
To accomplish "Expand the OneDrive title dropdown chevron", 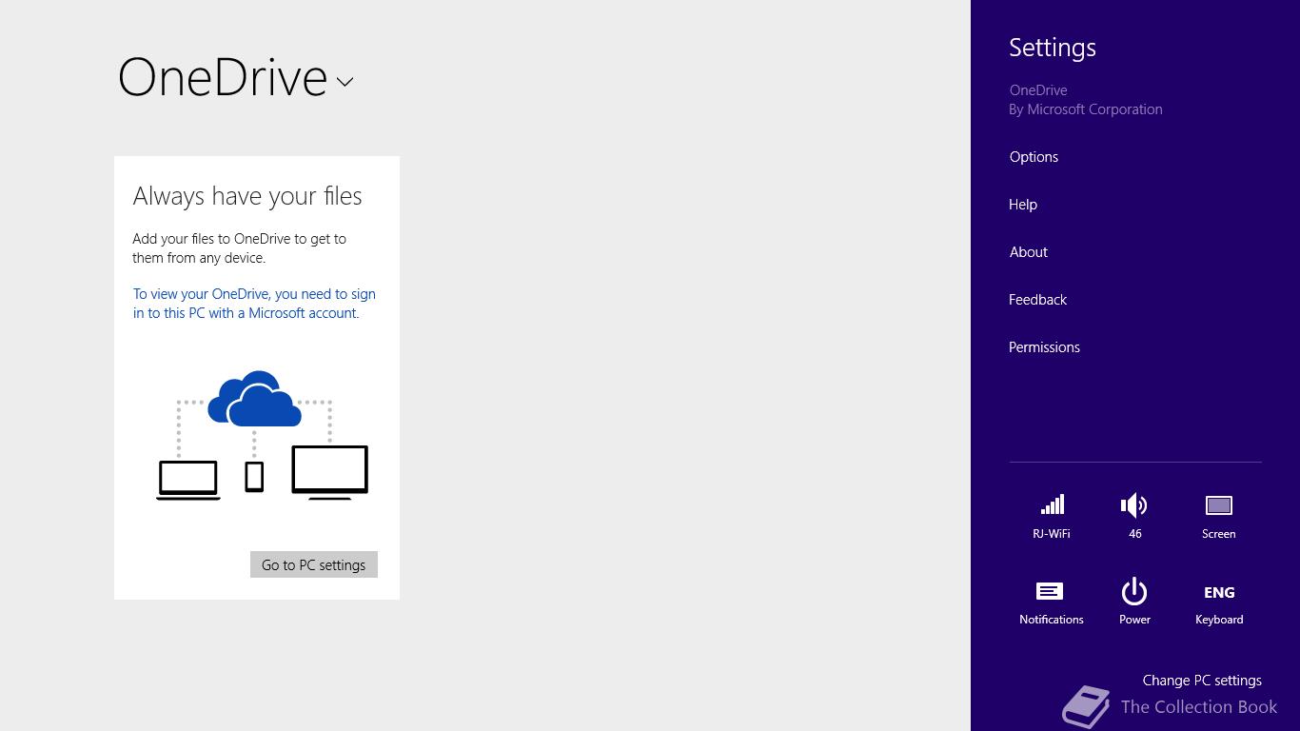I will 345,82.
